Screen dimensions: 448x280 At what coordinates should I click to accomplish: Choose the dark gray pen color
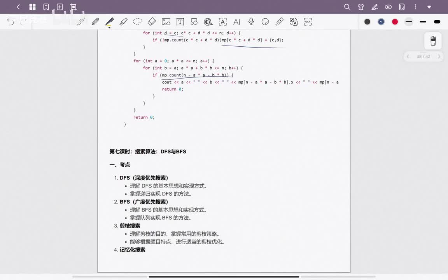[367, 22]
